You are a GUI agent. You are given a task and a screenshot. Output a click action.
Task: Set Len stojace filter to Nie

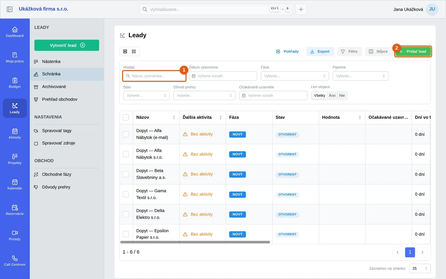[x=342, y=95]
